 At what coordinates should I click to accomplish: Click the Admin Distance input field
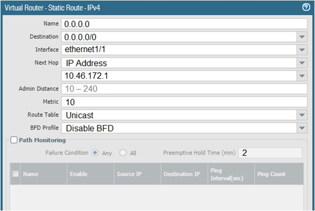(184, 89)
